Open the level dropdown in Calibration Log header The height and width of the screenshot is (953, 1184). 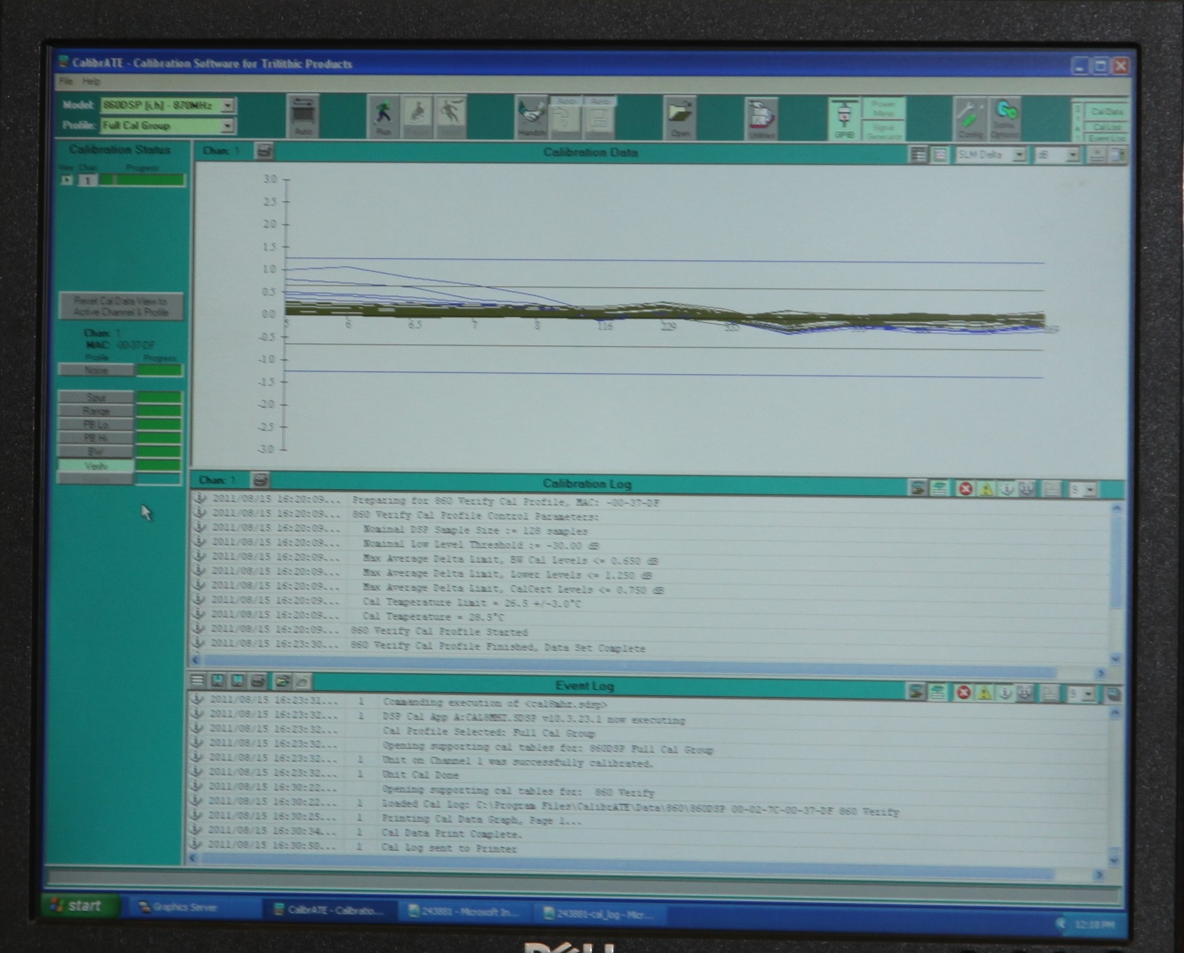pos(1083,490)
